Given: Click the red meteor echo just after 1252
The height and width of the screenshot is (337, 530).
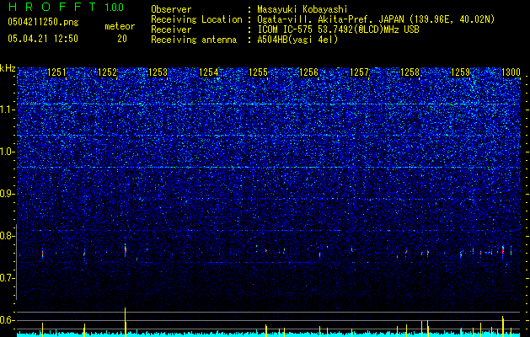Looking at the screenshot, I should coord(126,250).
